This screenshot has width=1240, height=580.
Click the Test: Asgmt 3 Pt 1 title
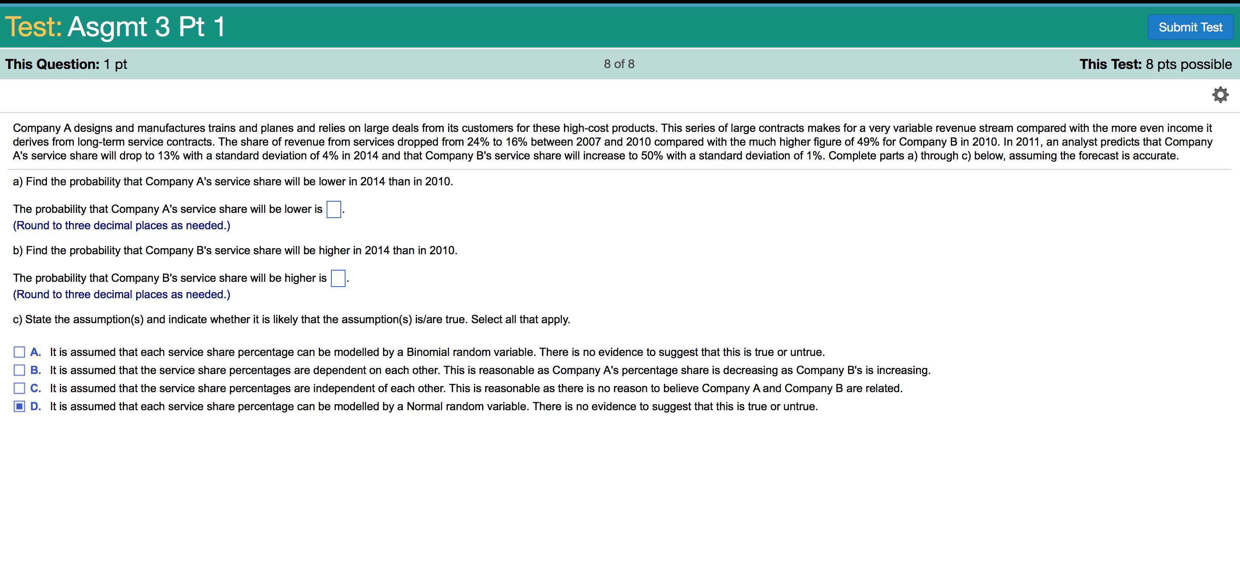click(115, 26)
